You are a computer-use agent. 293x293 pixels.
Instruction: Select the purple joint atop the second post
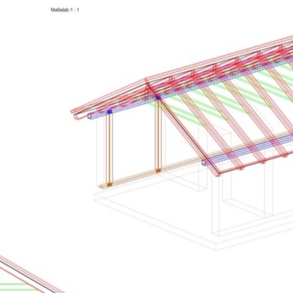click(x=158, y=97)
